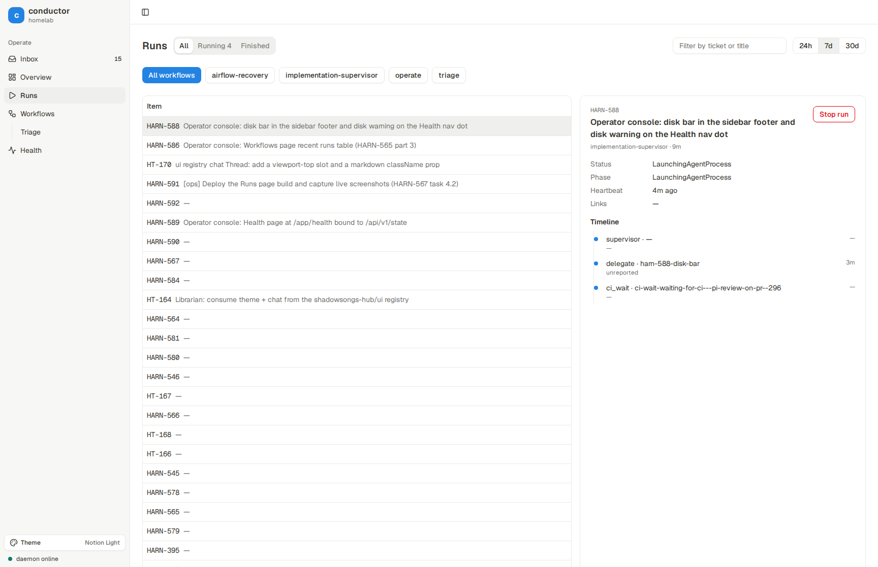Go to the Overview page
The height and width of the screenshot is (567, 878).
pos(65,77)
